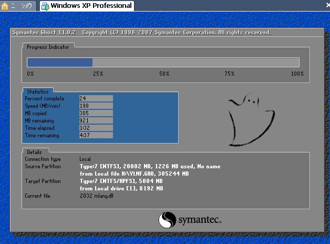
Task: Click the 'Target Partition' label
Action: [43, 181]
